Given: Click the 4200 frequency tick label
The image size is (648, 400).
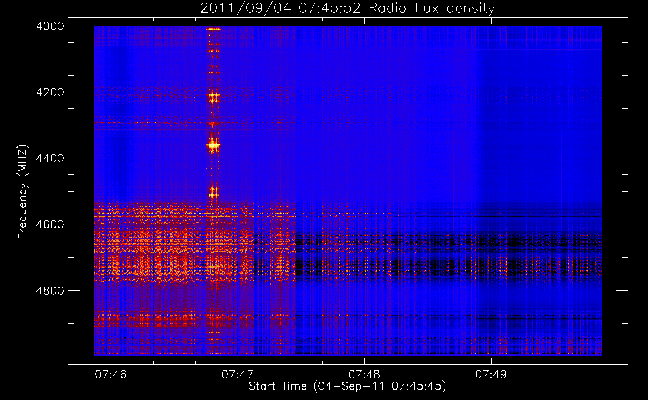Looking at the screenshot, I should click(x=50, y=92).
